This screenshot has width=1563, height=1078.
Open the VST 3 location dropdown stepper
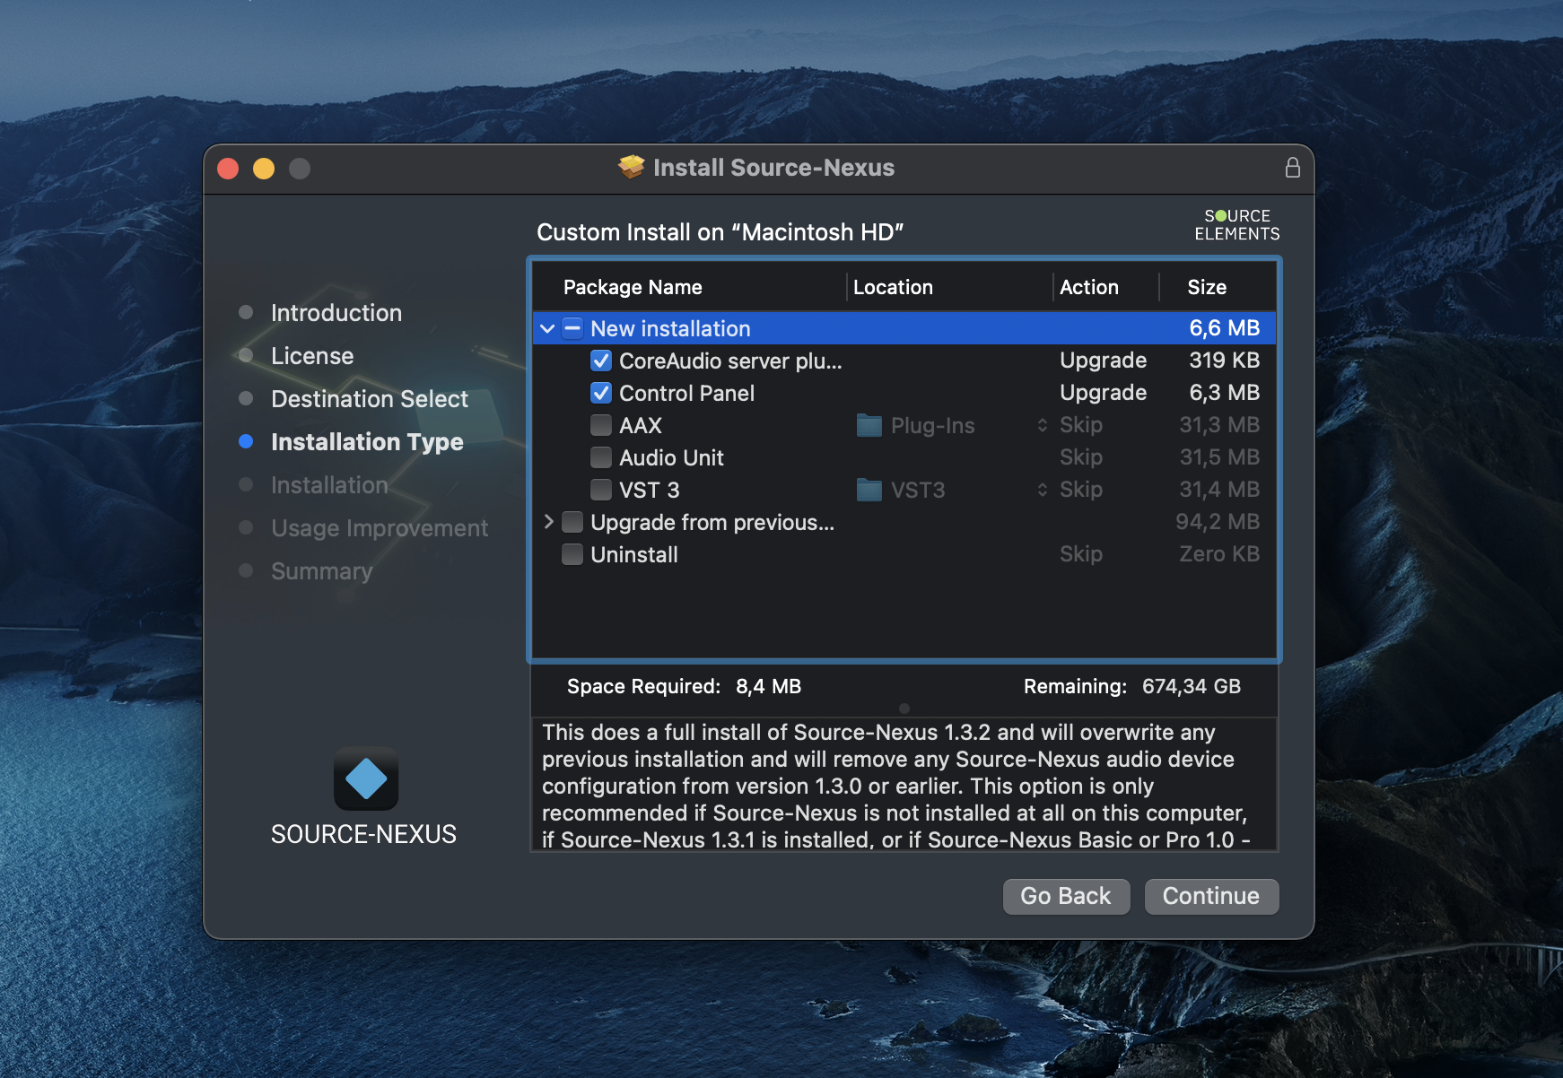pyautogui.click(x=1042, y=490)
